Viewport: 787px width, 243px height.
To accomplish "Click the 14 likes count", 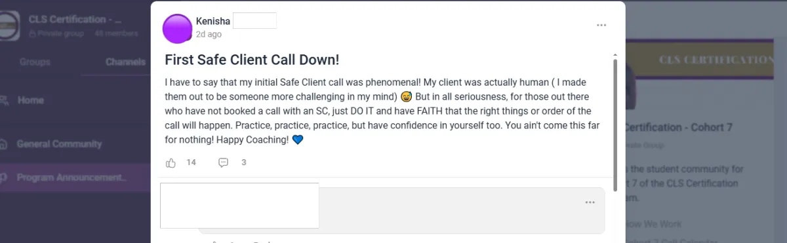I will click(192, 162).
